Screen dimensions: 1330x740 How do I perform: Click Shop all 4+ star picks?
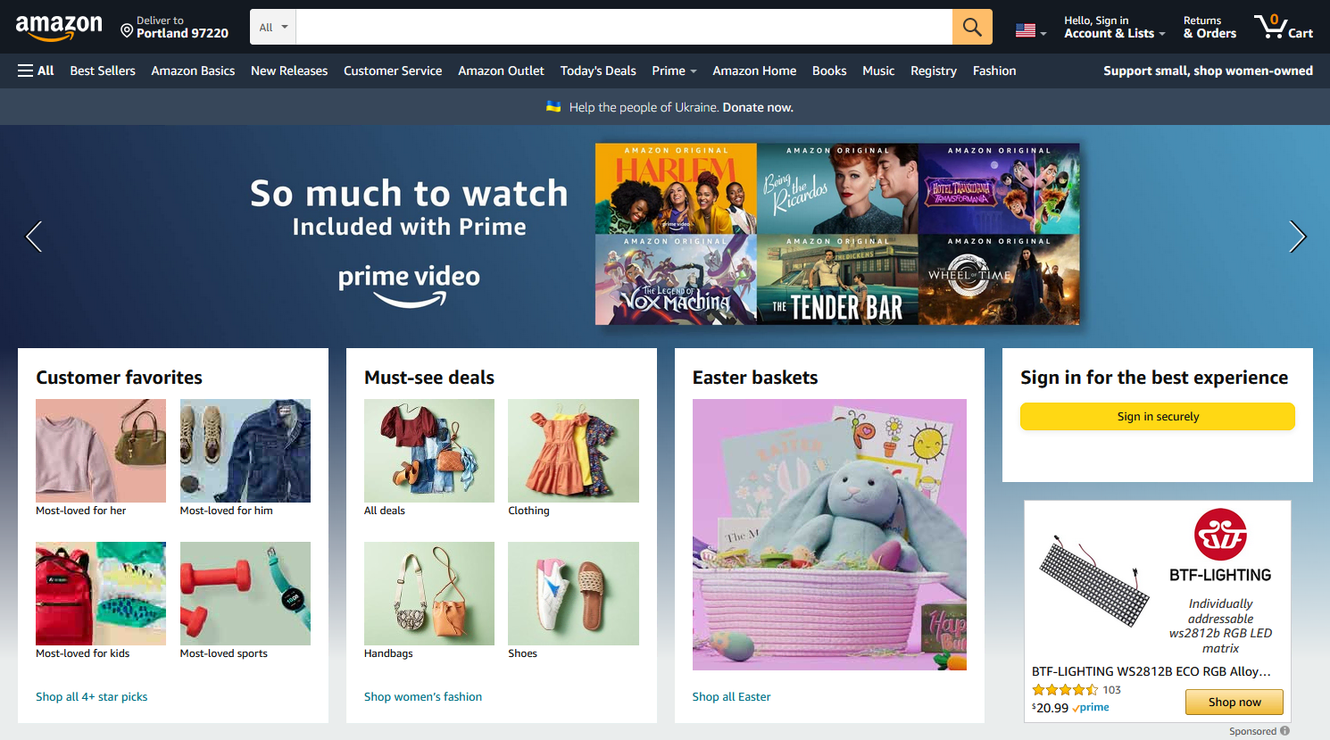coord(91,696)
